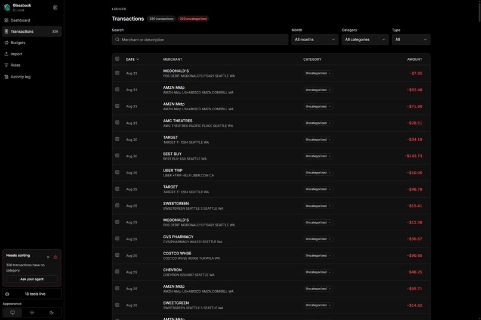Sort by the DATE column header
This screenshot has width=481, height=320.
pyautogui.click(x=132, y=60)
